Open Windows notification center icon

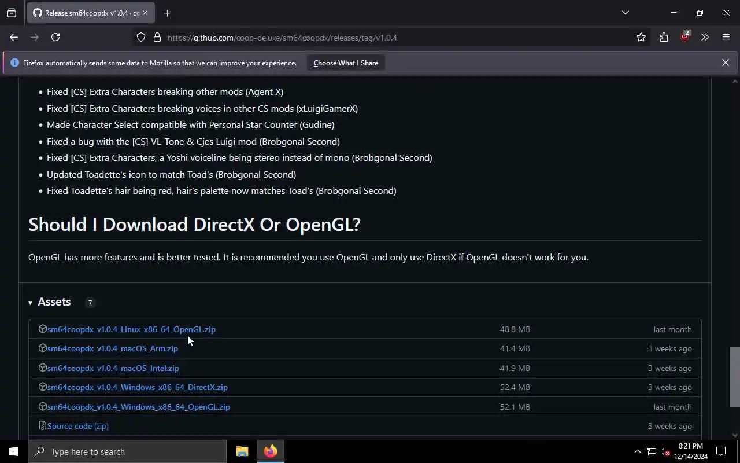721,451
